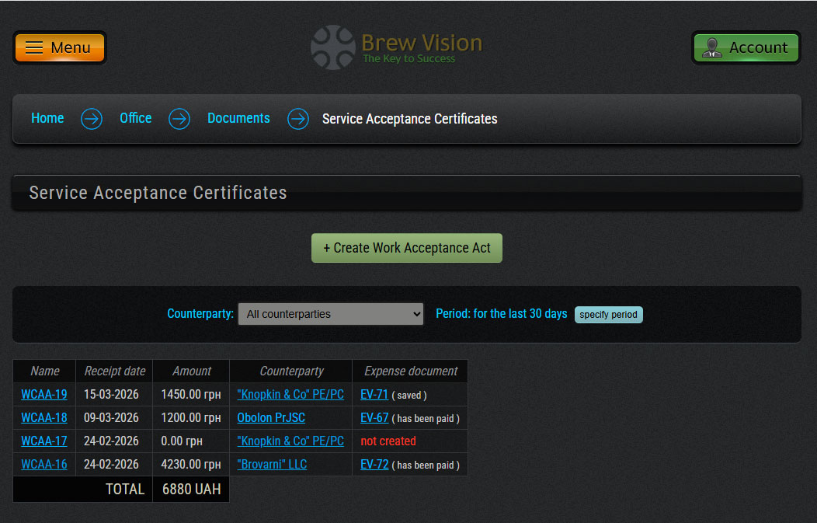Viewport: 817px width, 523px height.
Task: Open expense document EV-72
Action: click(374, 465)
